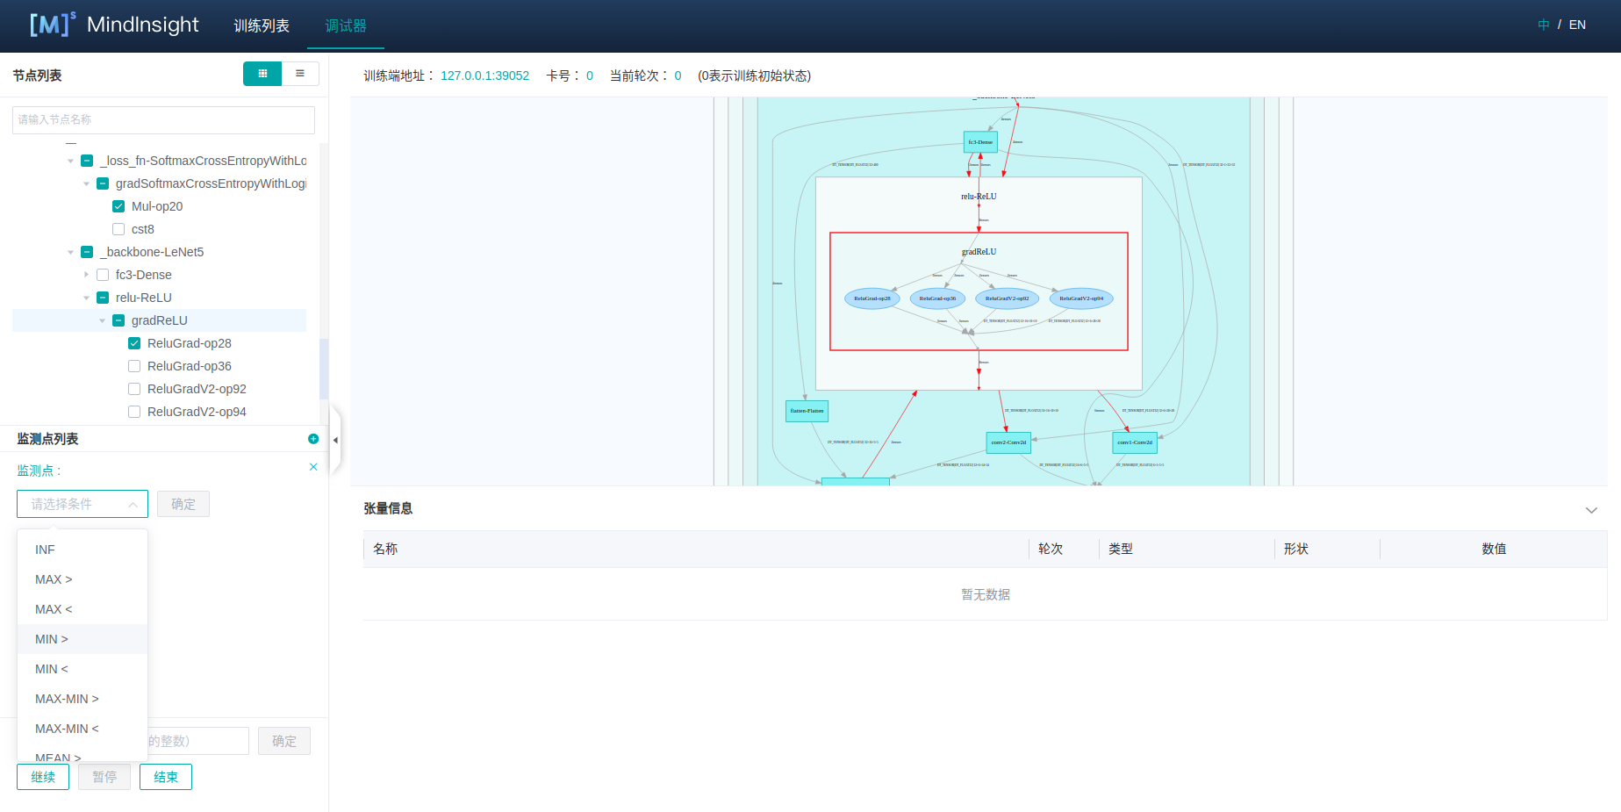Collapse the tensor info section chevron
The image size is (1621, 812).
click(1590, 510)
